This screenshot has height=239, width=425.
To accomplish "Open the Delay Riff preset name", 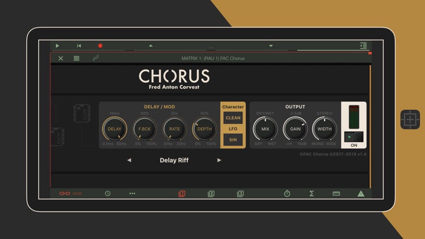I will click(174, 160).
